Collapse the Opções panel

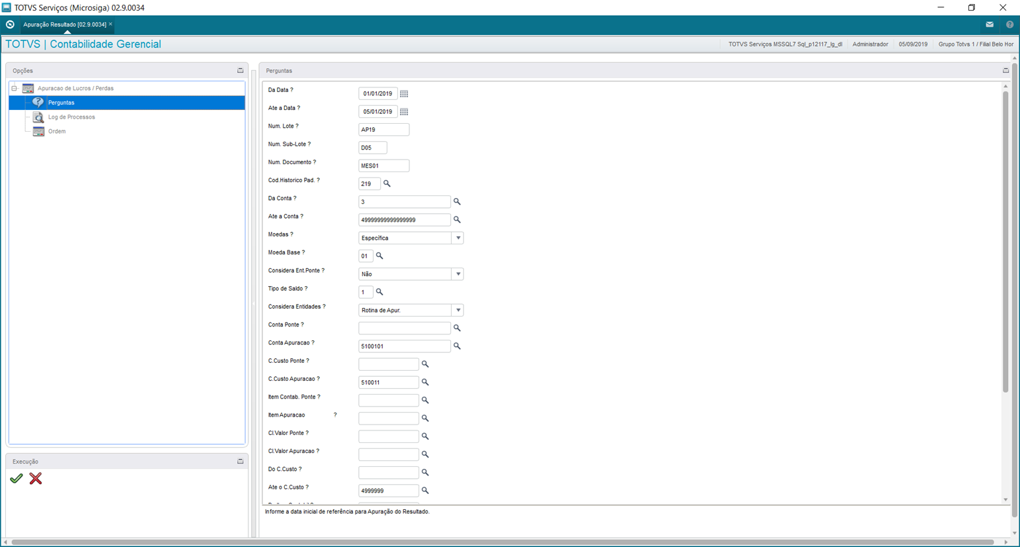240,70
